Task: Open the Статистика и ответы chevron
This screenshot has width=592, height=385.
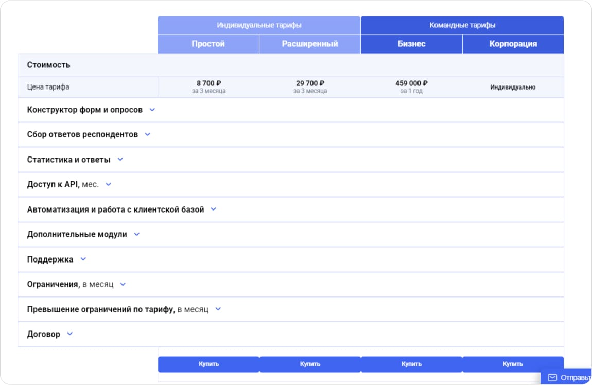Action: point(120,160)
